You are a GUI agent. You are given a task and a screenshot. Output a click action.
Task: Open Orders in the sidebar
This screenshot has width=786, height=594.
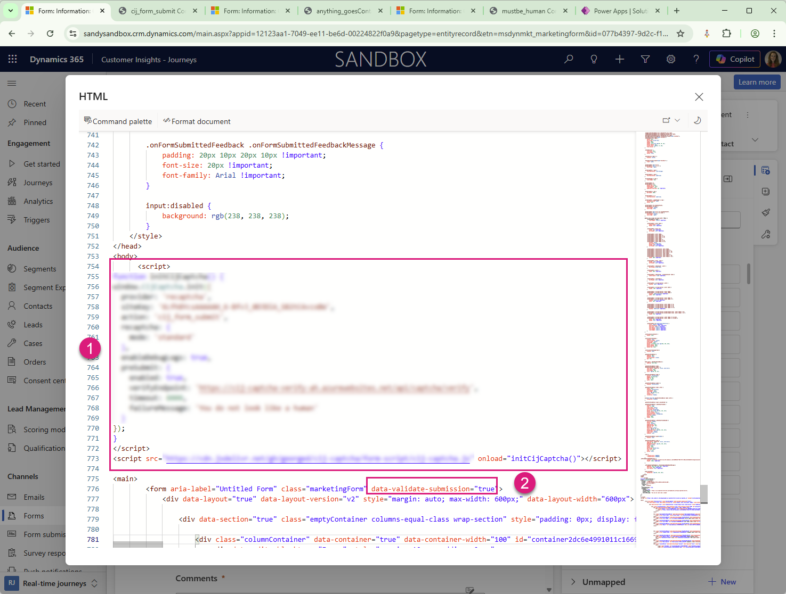35,362
